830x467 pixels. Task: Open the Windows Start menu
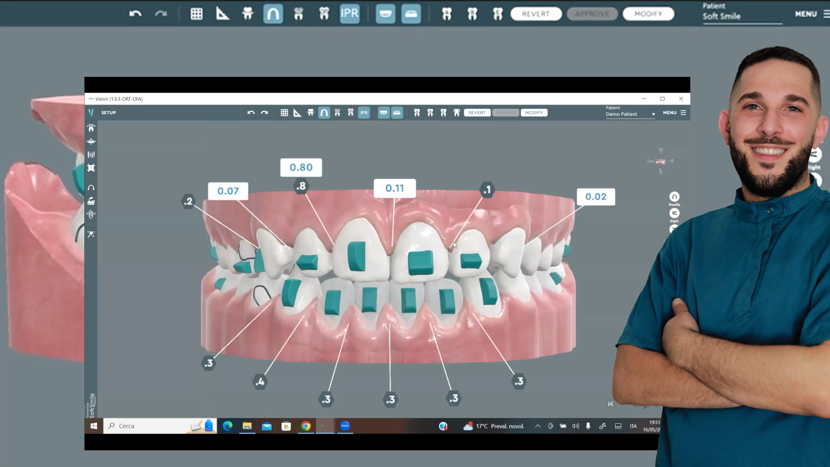[94, 426]
